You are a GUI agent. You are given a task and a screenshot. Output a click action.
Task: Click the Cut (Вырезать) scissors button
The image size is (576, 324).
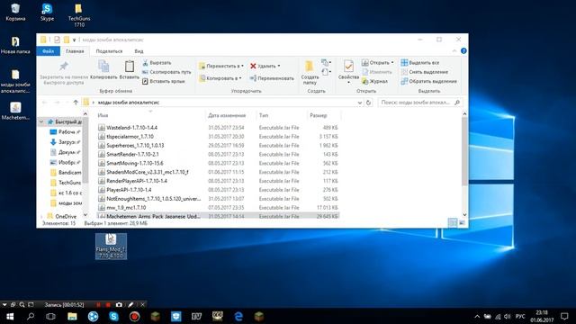click(157, 63)
